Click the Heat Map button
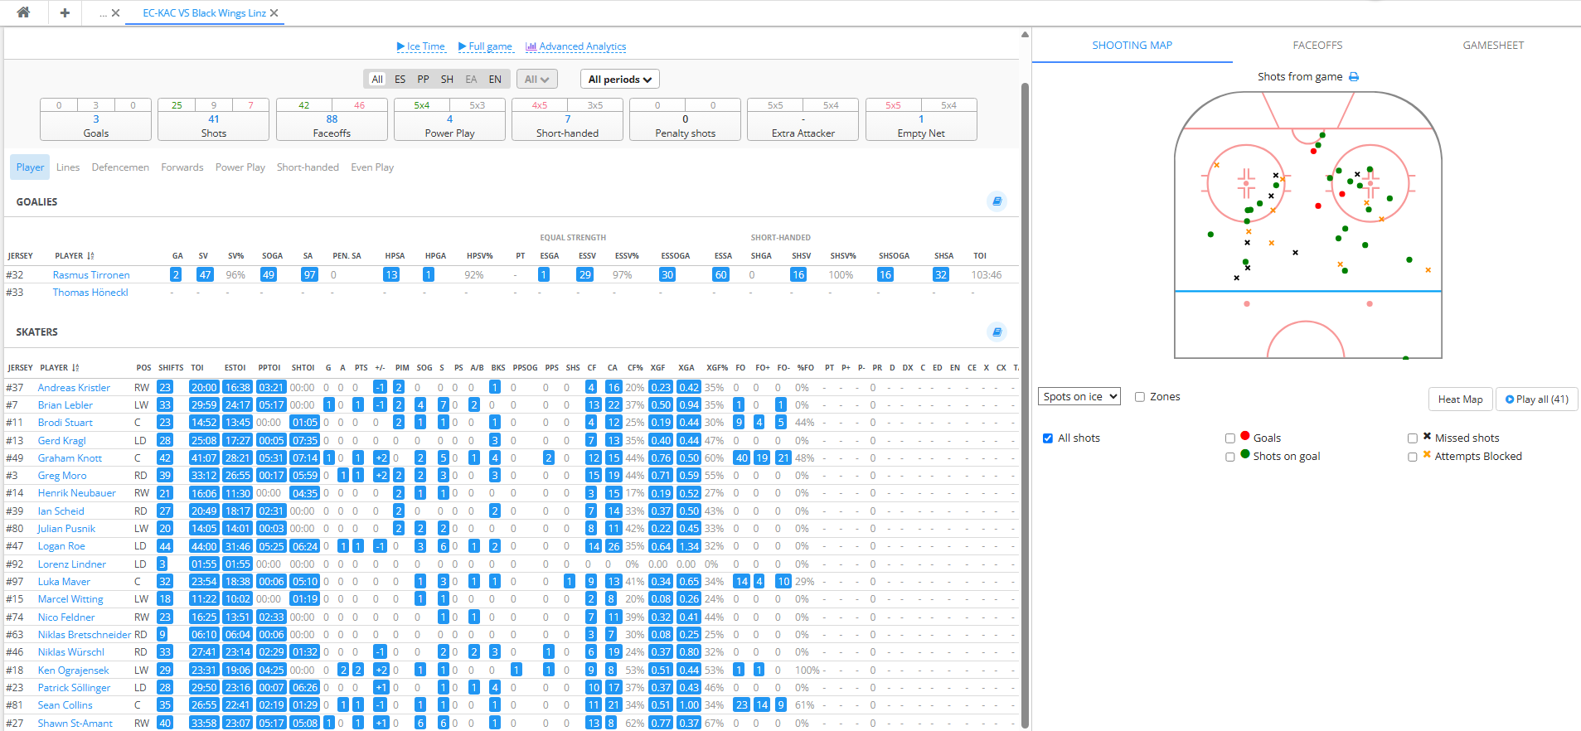1581x731 pixels. pyautogui.click(x=1460, y=399)
